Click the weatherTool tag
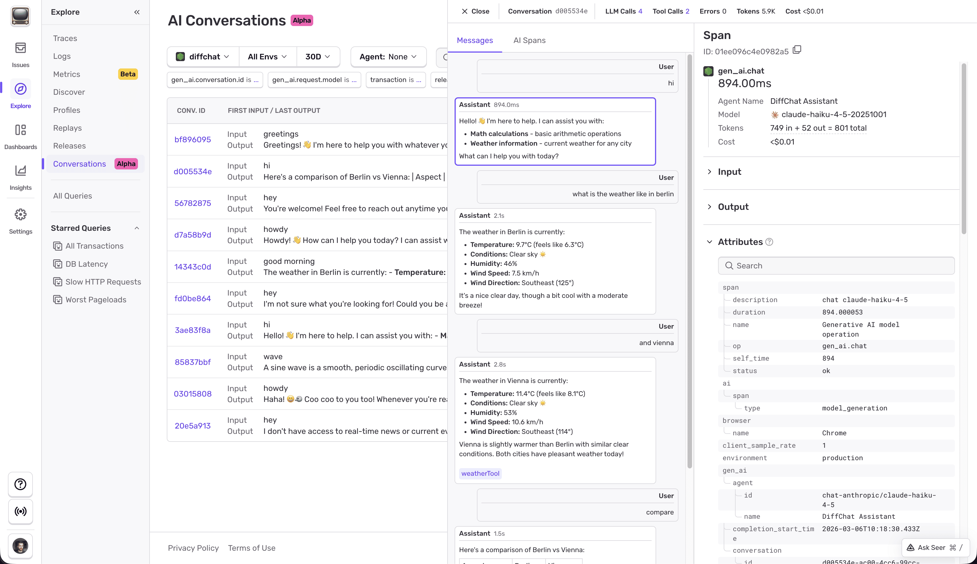Image resolution: width=977 pixels, height=564 pixels. tap(480, 473)
